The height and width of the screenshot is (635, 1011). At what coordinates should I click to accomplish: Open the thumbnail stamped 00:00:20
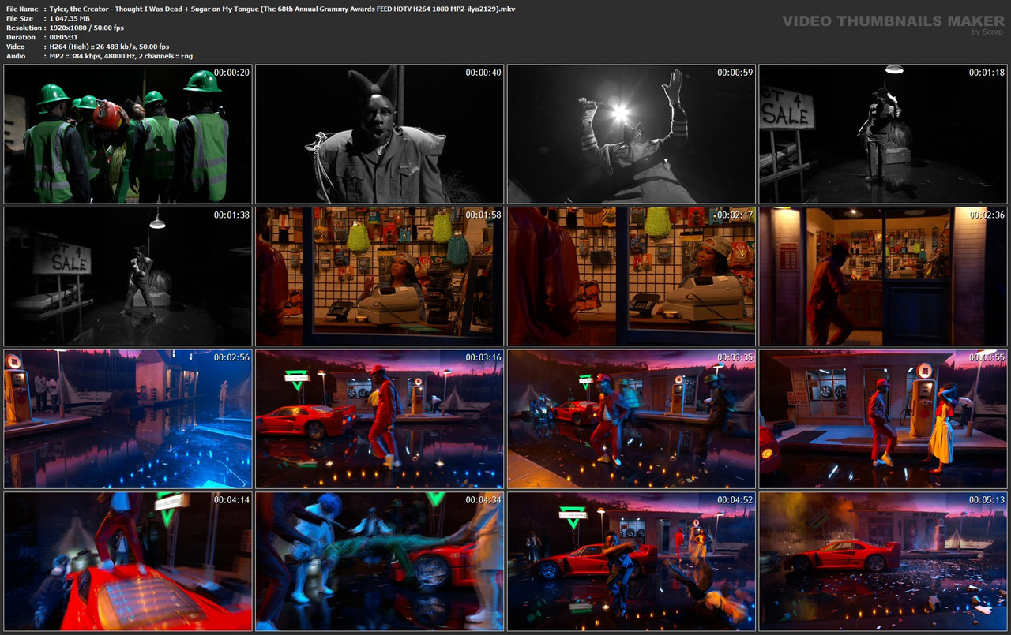(128, 134)
